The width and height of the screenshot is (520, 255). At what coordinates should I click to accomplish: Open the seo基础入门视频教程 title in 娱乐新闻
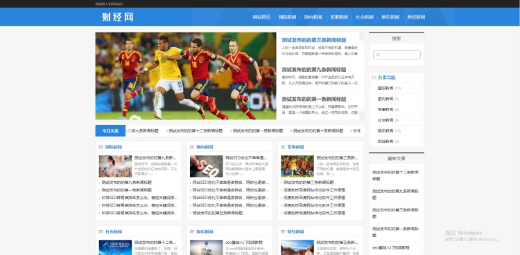pos(244,243)
